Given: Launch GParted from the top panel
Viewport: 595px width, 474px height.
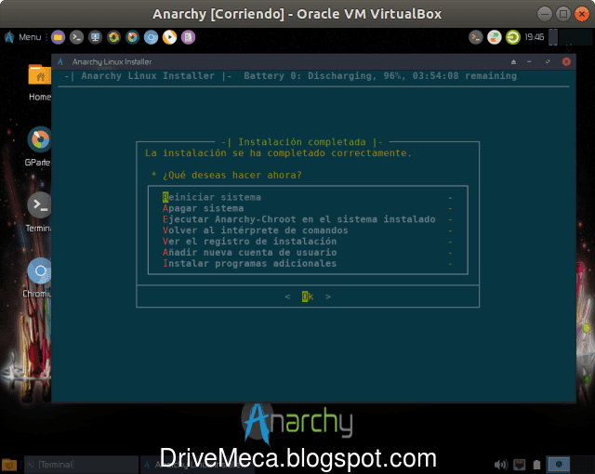Looking at the screenshot, I should tap(132, 37).
